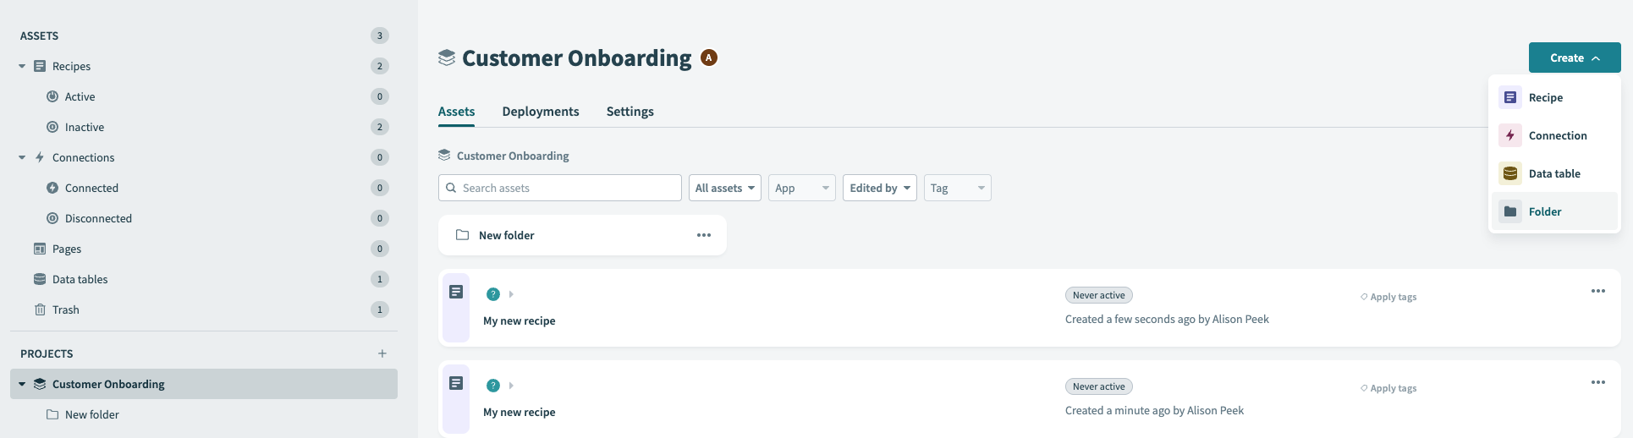Switch to the Deployments tab
Screen dimensions: 1633x438
tap(540, 112)
